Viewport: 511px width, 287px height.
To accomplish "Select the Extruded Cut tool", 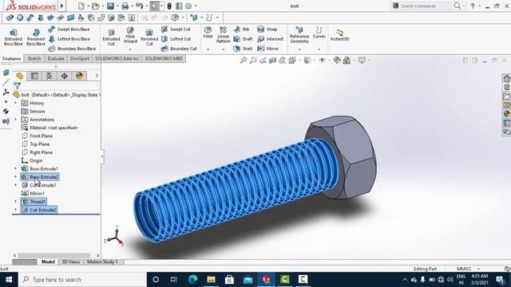I will pos(111,37).
